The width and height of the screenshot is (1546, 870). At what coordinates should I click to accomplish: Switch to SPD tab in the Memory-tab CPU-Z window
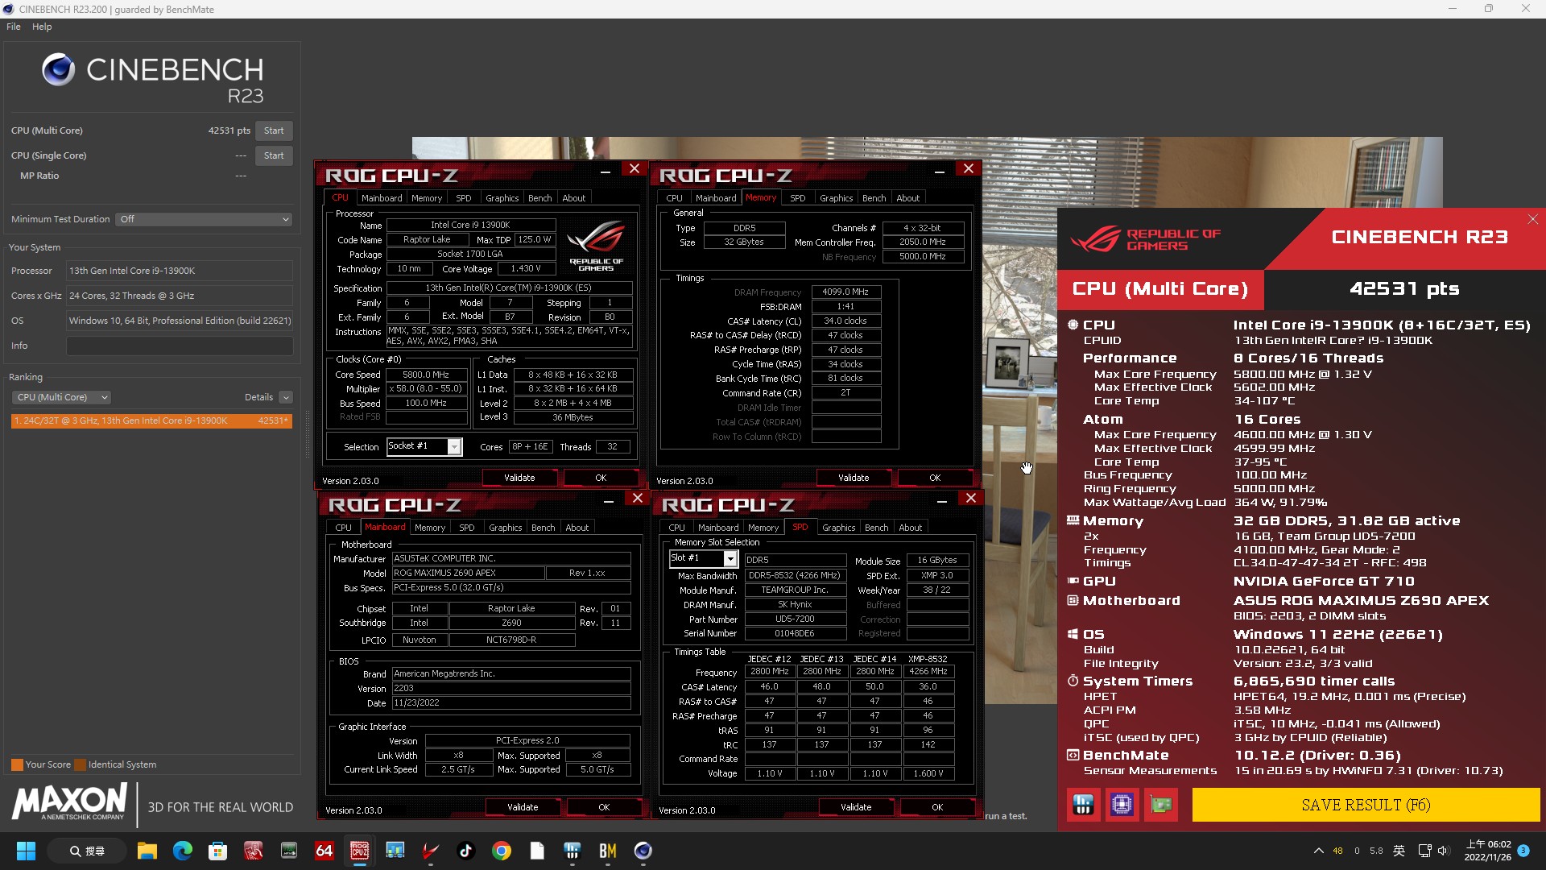tap(797, 198)
